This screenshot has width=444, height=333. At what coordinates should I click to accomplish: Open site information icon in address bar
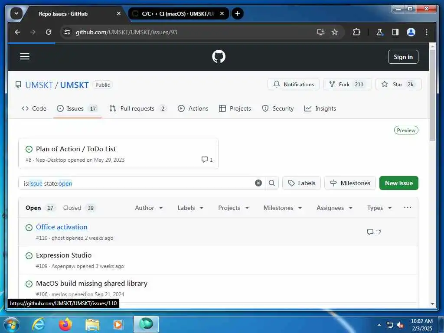67,32
